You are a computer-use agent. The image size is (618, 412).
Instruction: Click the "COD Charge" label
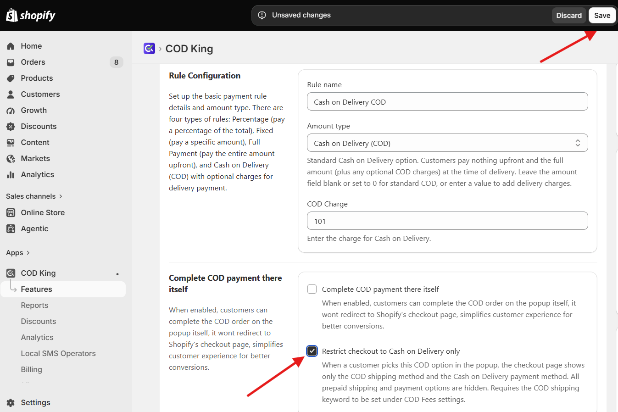(x=327, y=204)
